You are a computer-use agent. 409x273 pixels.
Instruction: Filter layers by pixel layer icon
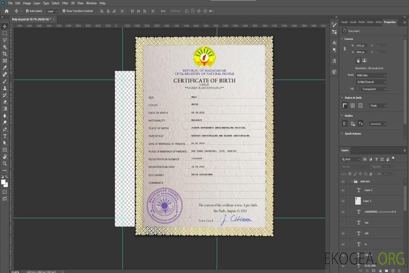coord(365,159)
